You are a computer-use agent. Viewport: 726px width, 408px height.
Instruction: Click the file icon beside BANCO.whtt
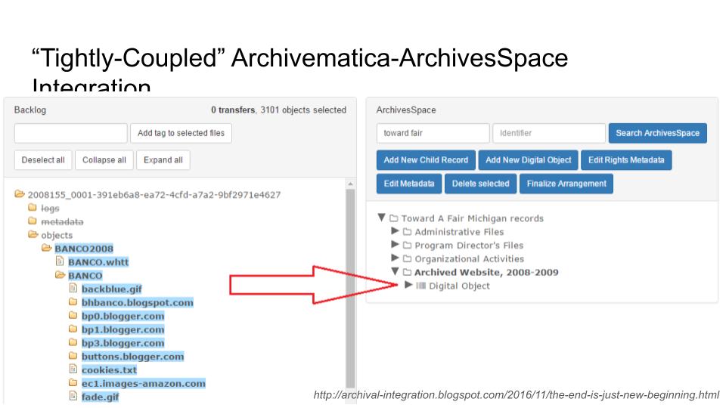[59, 261]
